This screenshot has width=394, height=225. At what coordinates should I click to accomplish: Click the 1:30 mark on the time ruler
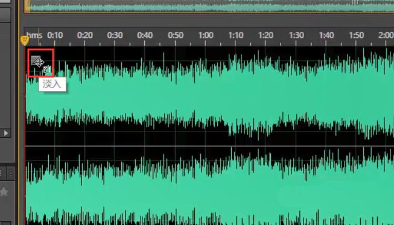click(296, 35)
